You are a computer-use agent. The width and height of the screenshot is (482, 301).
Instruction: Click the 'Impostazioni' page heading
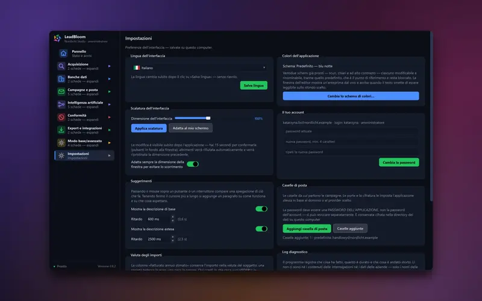pyautogui.click(x=139, y=39)
